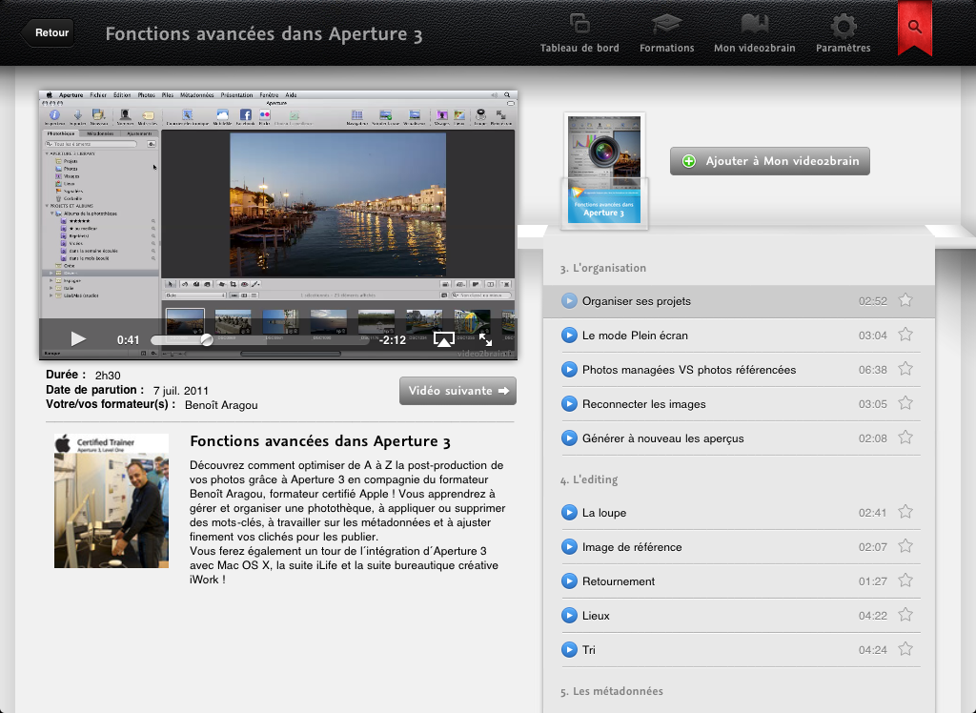Image resolution: width=976 pixels, height=713 pixels.
Task: Play the lesson Tri
Action: [569, 649]
